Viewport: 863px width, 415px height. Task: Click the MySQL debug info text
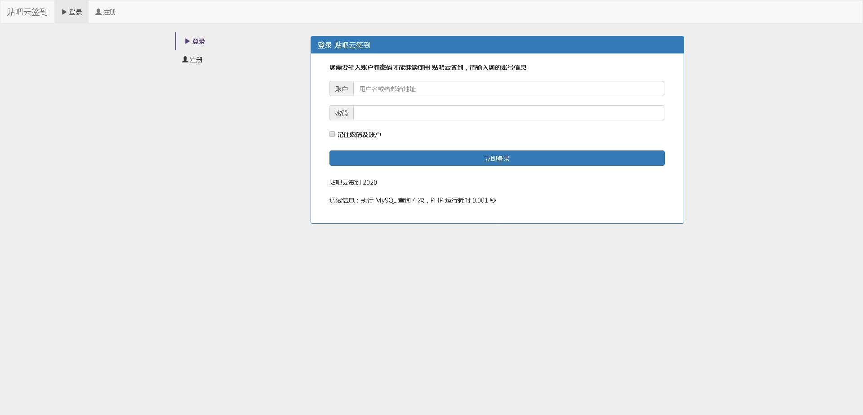pyautogui.click(x=412, y=200)
